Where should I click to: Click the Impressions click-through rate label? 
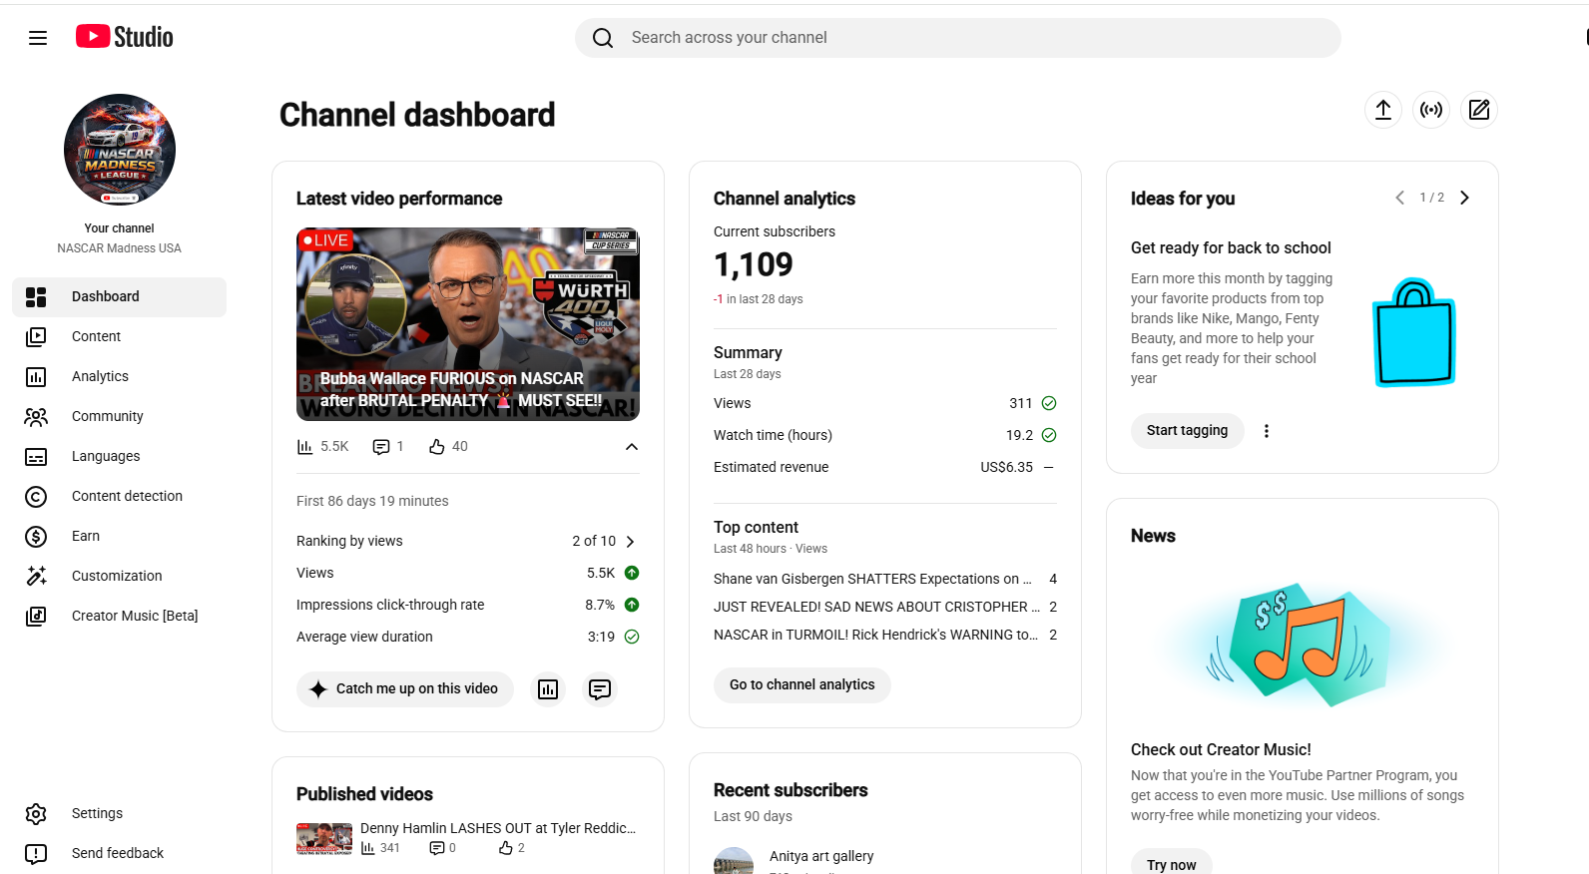pyautogui.click(x=390, y=605)
